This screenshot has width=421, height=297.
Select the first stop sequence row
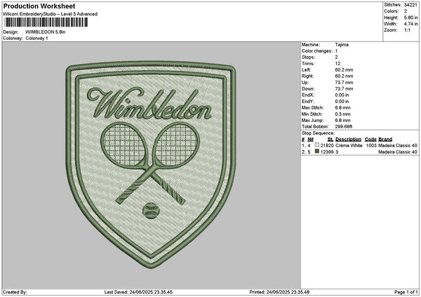click(359, 145)
